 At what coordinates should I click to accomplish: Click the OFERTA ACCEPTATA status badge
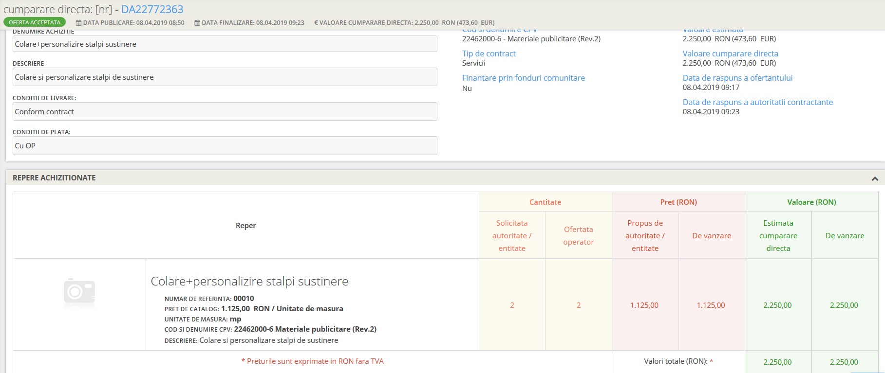coord(35,22)
